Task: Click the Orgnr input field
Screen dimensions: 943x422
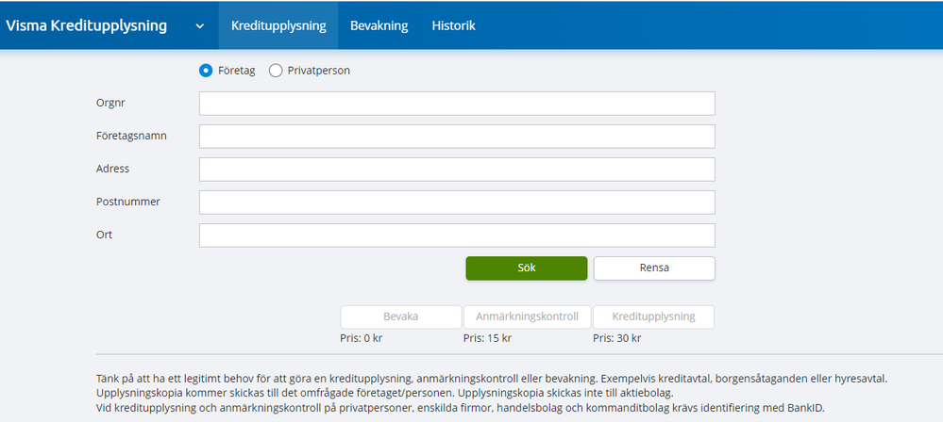Action: [x=457, y=104]
